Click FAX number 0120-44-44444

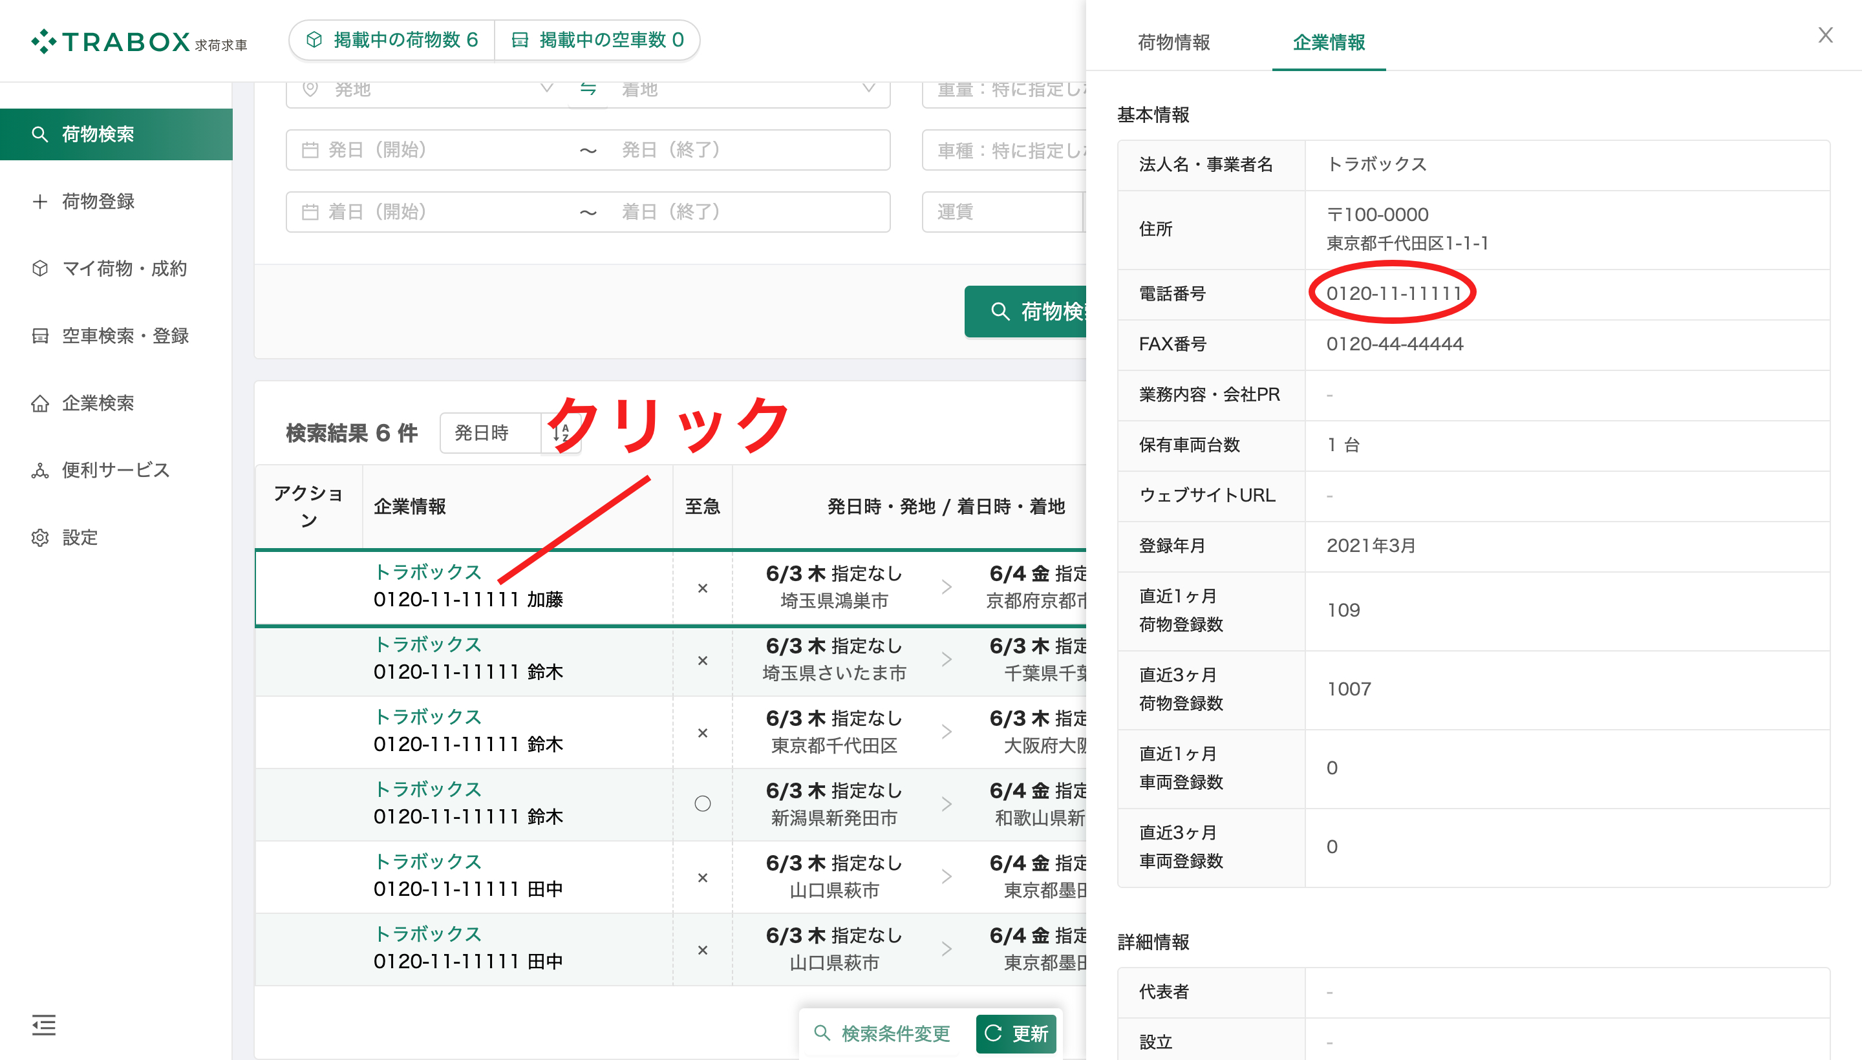(x=1395, y=344)
